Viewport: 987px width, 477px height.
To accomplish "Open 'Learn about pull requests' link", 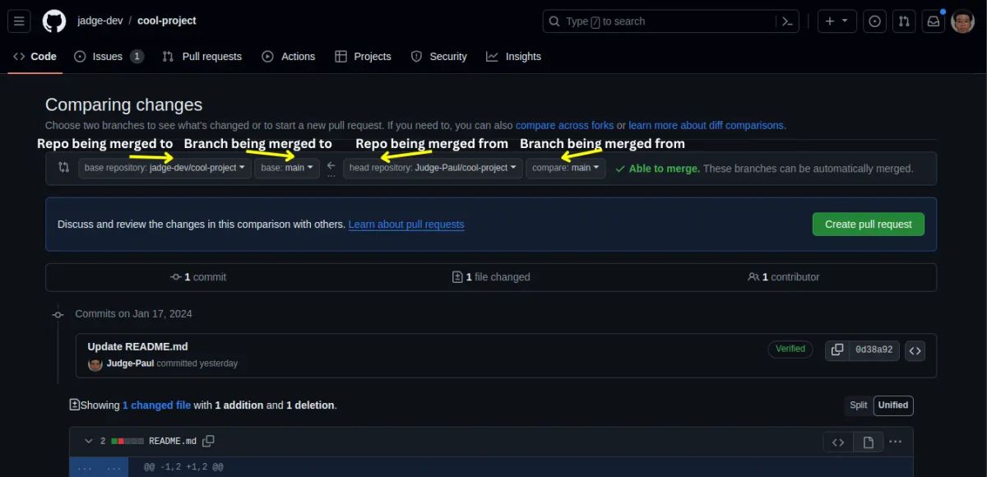I will (406, 225).
